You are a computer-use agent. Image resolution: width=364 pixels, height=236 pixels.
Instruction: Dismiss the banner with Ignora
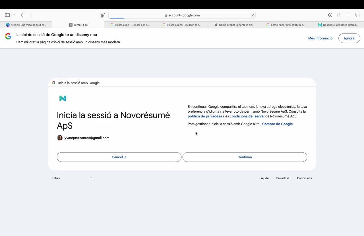click(x=349, y=38)
